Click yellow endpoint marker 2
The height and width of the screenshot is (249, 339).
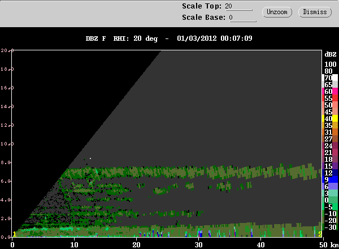[320, 234]
